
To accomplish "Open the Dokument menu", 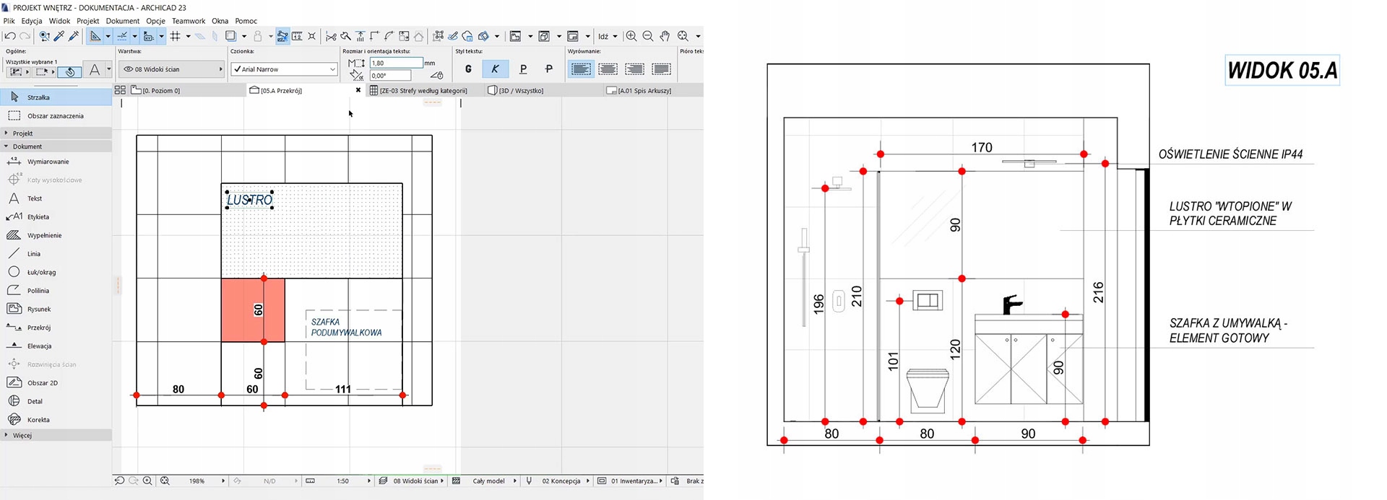I will pos(122,21).
